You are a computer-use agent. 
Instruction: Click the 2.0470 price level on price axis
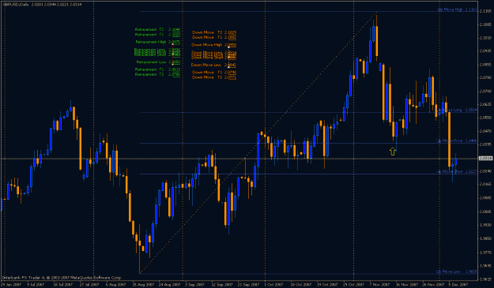click(x=485, y=131)
